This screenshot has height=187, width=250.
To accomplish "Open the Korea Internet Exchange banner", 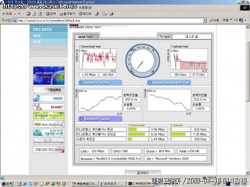I will 48,141.
